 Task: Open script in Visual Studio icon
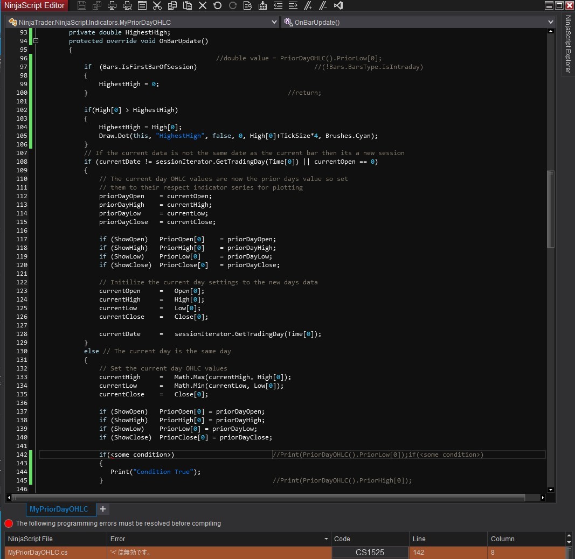338,6
